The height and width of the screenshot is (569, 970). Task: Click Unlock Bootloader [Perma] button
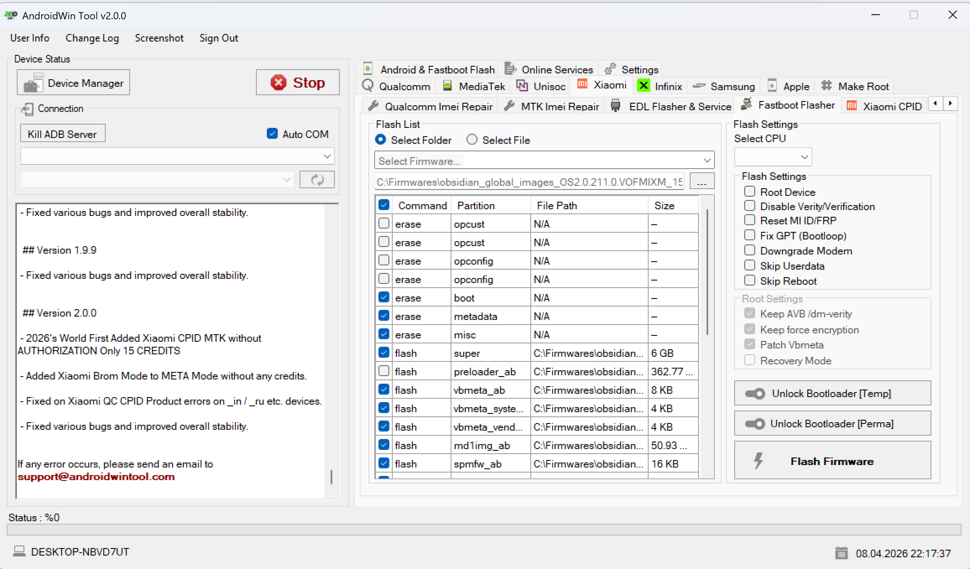(x=832, y=424)
